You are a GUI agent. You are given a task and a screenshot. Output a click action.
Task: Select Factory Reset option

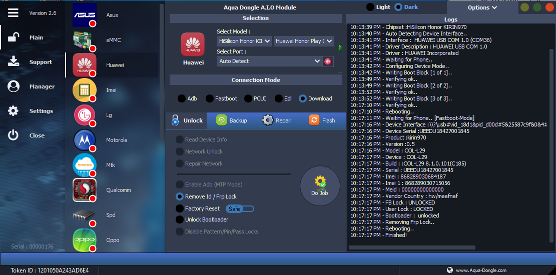pyautogui.click(x=180, y=208)
